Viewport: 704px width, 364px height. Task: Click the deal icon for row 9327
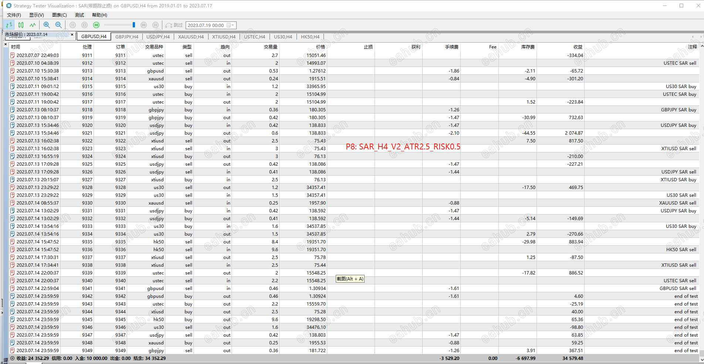point(13,180)
